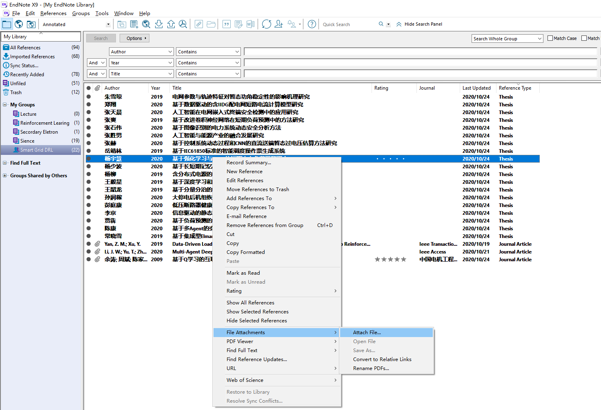Click Copy to Local Library toolbar icon

[x=122, y=24]
